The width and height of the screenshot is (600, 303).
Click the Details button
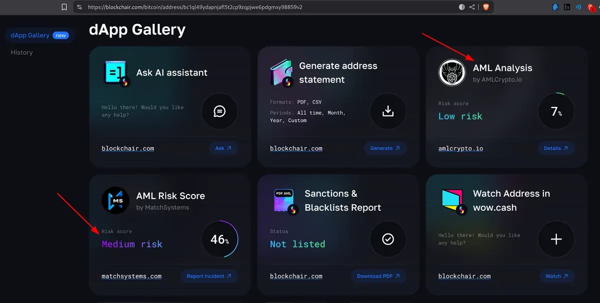click(x=556, y=148)
